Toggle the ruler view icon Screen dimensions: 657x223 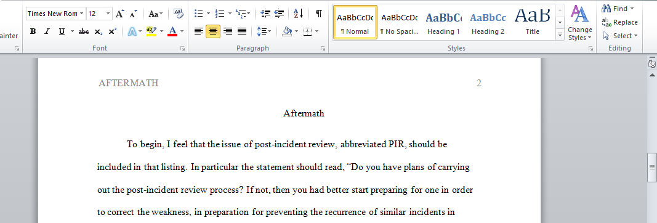(652, 64)
